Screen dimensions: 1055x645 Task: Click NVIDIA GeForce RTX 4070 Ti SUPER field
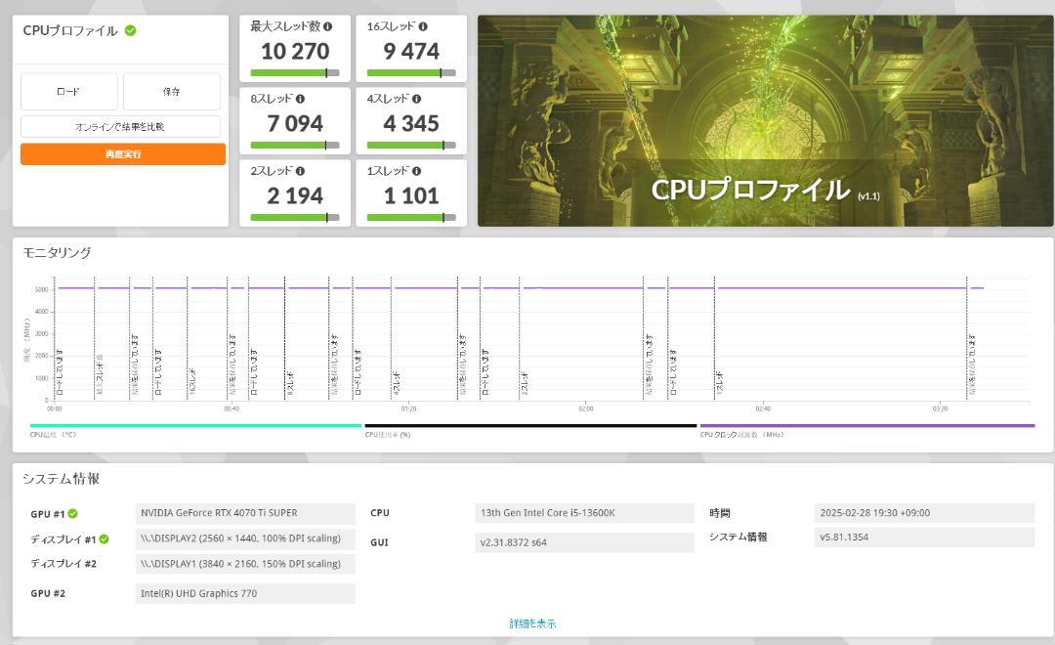[245, 514]
